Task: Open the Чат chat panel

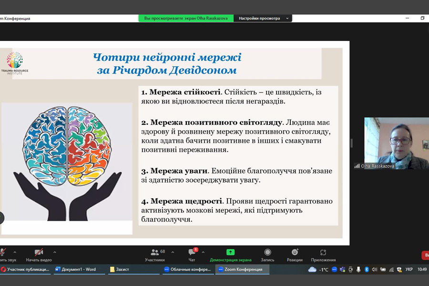Action: pyautogui.click(x=192, y=255)
